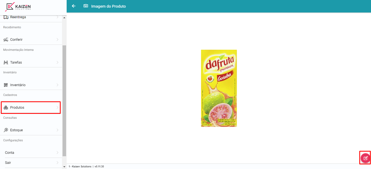The height and width of the screenshot is (169, 371).
Task: Expand the Conferir chevron arrow
Action: [57, 40]
